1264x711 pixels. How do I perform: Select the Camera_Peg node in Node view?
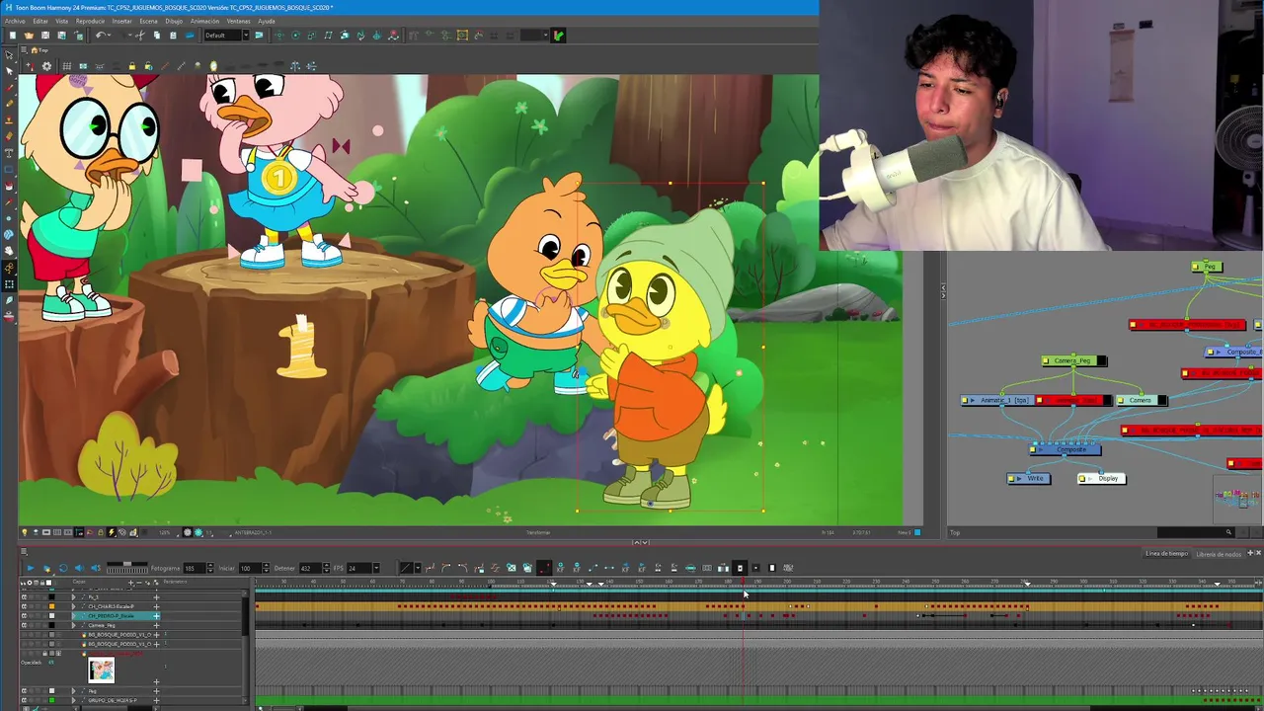click(1074, 360)
